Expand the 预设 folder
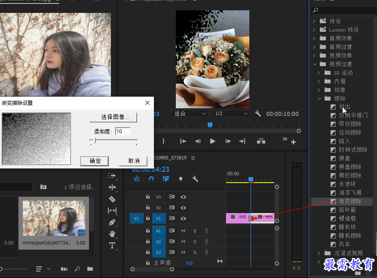Screen dimensions: 377x278 pyautogui.click(x=314, y=21)
